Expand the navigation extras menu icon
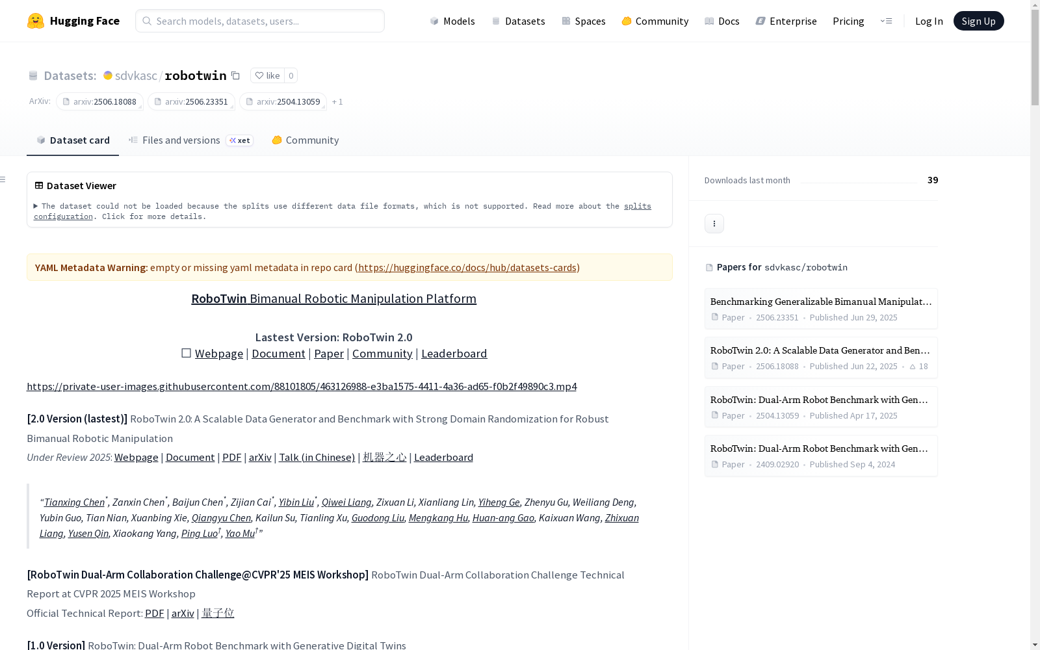The height and width of the screenshot is (650, 1040). coord(886,21)
